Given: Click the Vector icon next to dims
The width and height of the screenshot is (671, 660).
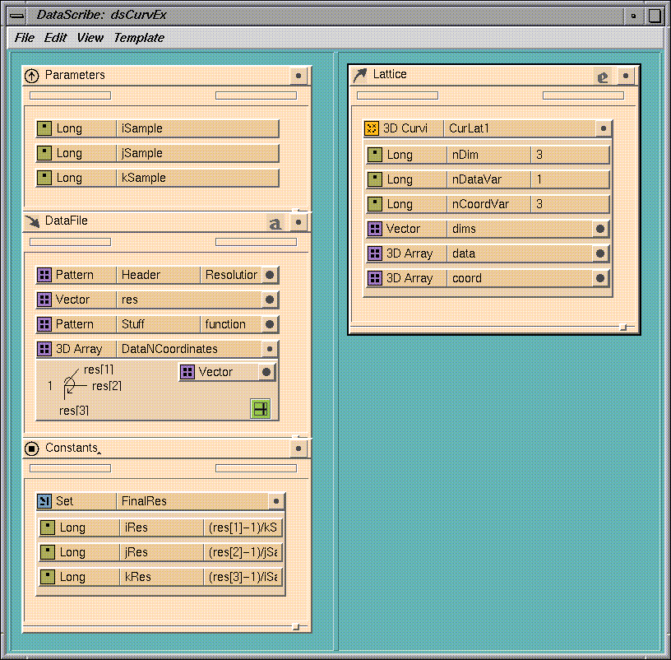Looking at the screenshot, I should tap(375, 229).
